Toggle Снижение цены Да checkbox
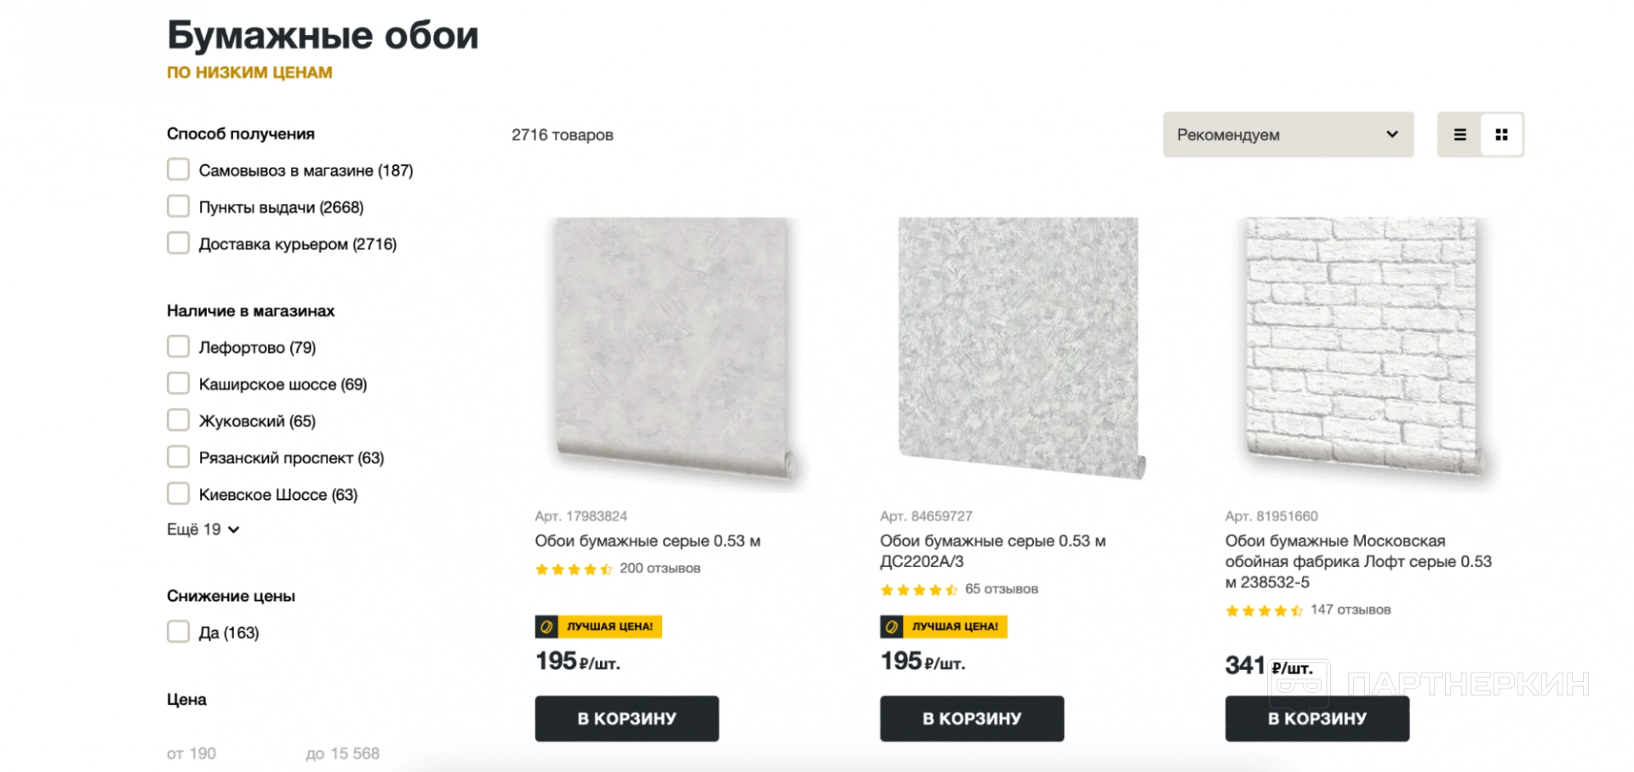Viewport: 1634px width, 772px height. click(178, 632)
